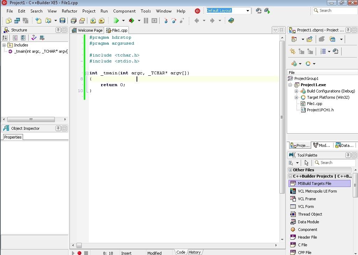The height and width of the screenshot is (255, 358).
Task: Open the Refactor menu
Action: click(x=70, y=11)
